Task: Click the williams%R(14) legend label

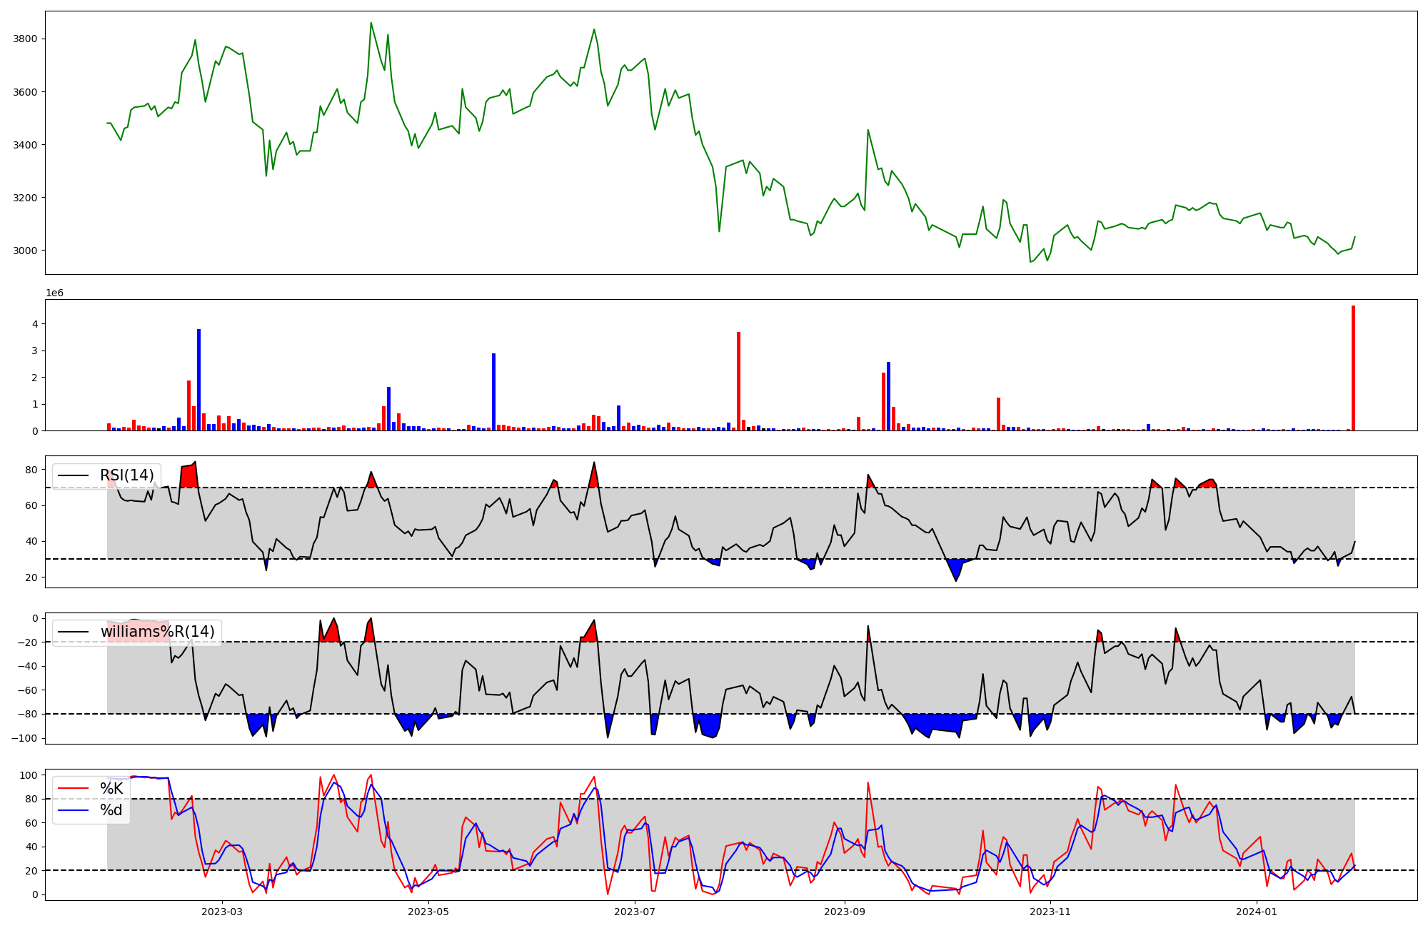Action: 157,632
